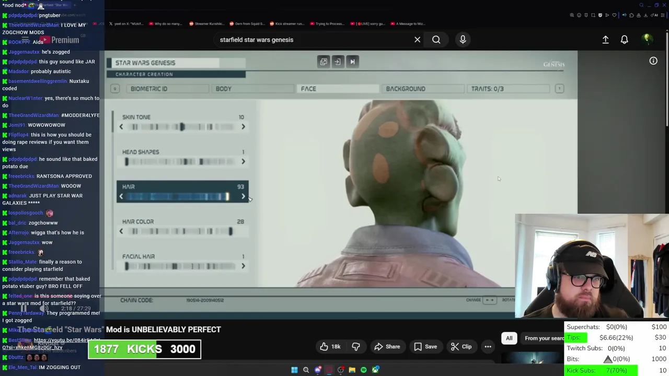The height and width of the screenshot is (376, 669).
Task: Open Windows taskbar search
Action: [x=306, y=370]
